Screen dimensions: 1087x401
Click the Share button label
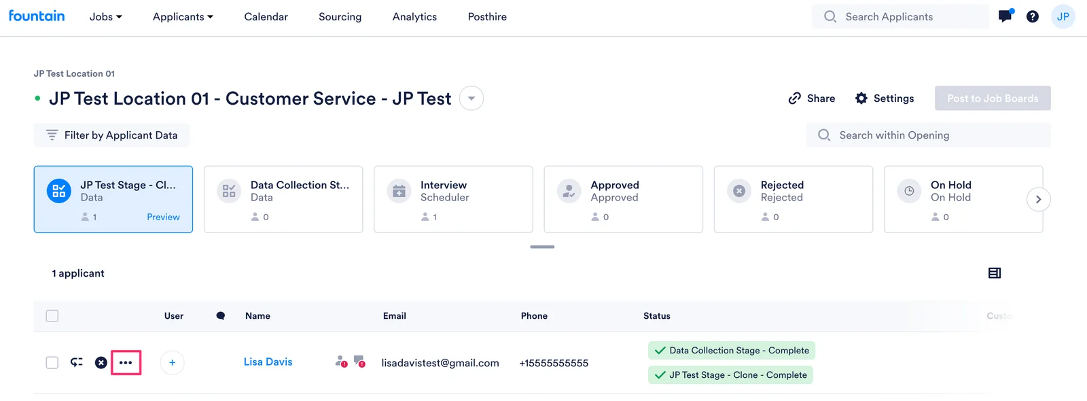pyautogui.click(x=821, y=99)
